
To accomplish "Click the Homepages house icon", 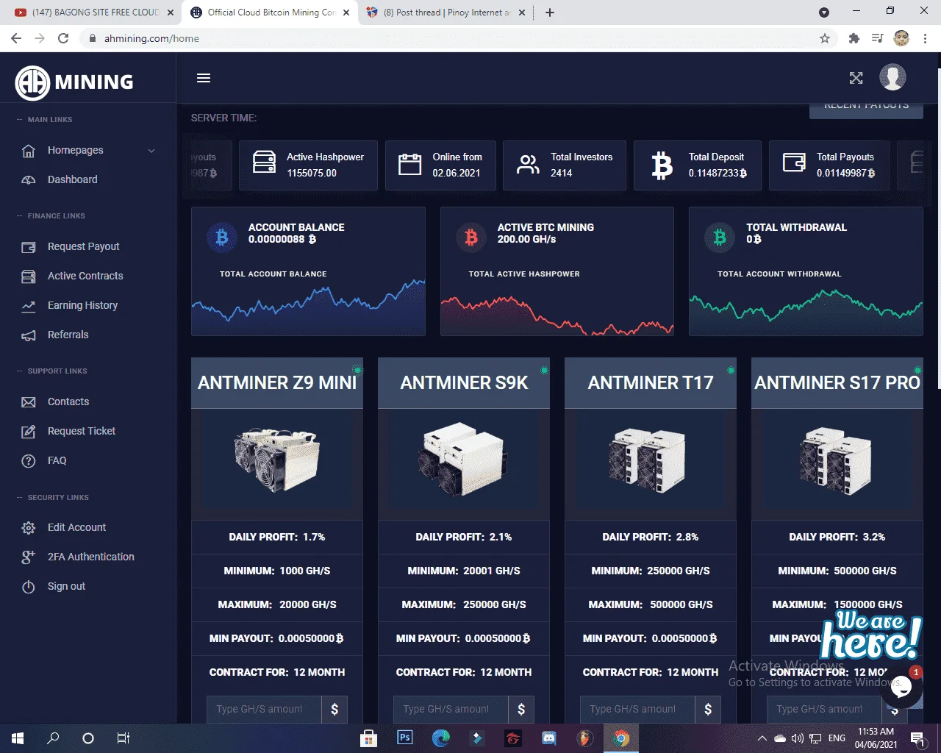I will point(29,151).
